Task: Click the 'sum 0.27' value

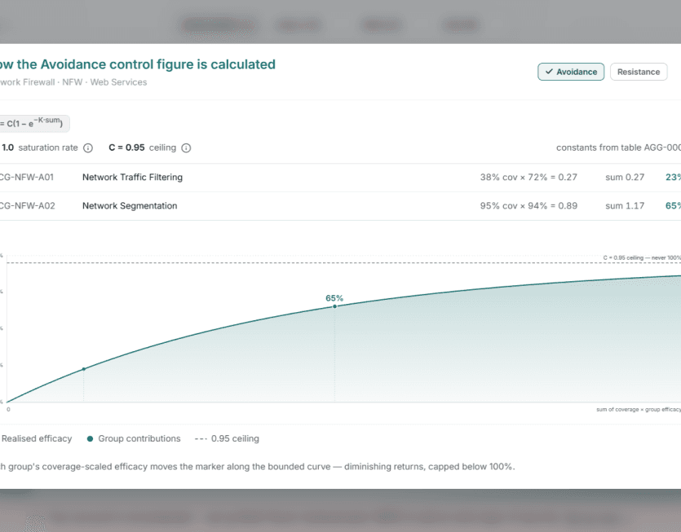Action: pos(625,177)
